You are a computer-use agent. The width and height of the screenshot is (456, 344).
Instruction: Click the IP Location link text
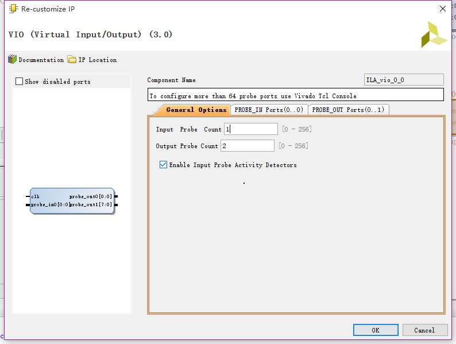(x=98, y=60)
